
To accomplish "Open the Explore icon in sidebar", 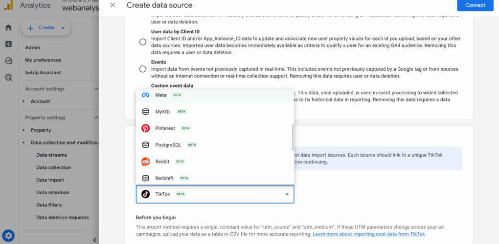I will point(8,61).
